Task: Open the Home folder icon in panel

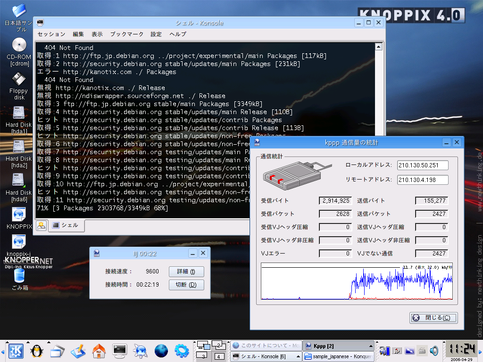Action: pos(99,351)
